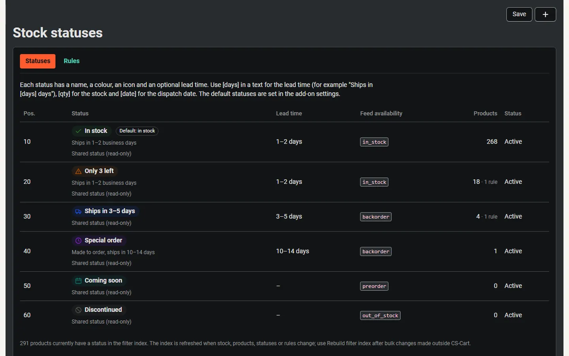Click the clock icon on Special order
The width and height of the screenshot is (569, 356).
point(78,240)
